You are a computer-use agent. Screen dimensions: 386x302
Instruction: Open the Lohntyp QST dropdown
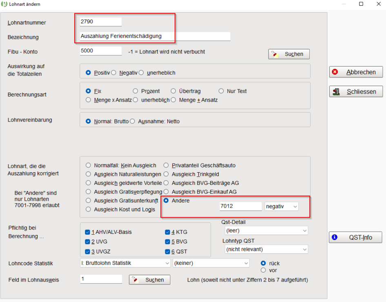click(266, 249)
